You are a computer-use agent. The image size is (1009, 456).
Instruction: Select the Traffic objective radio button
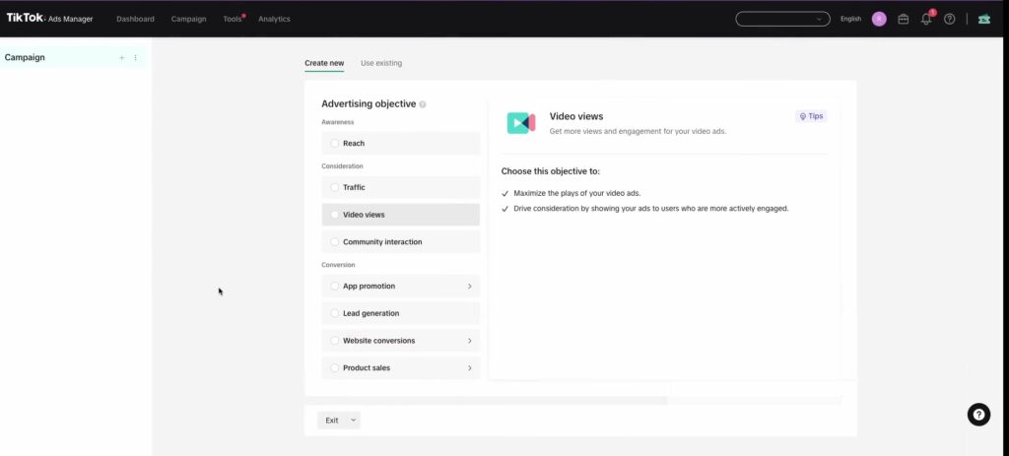point(335,187)
